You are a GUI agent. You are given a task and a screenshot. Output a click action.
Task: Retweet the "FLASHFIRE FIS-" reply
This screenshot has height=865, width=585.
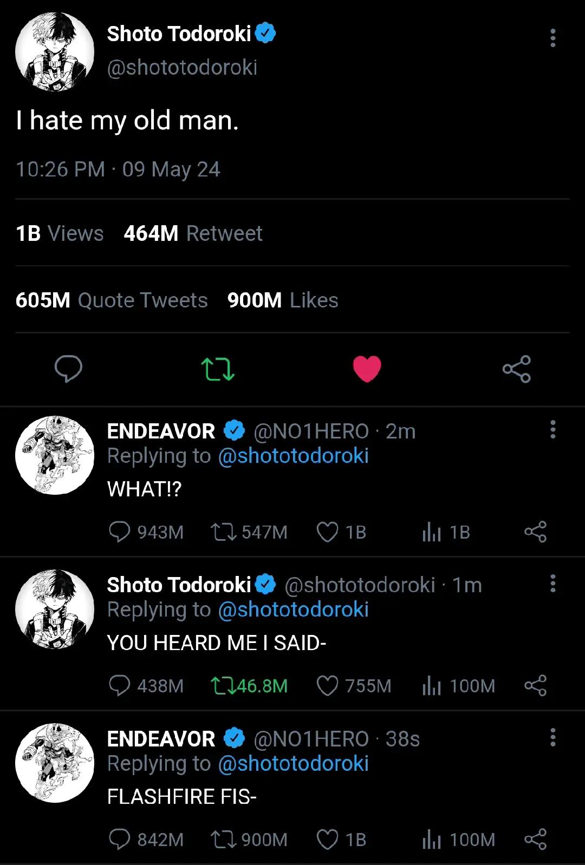(223, 840)
